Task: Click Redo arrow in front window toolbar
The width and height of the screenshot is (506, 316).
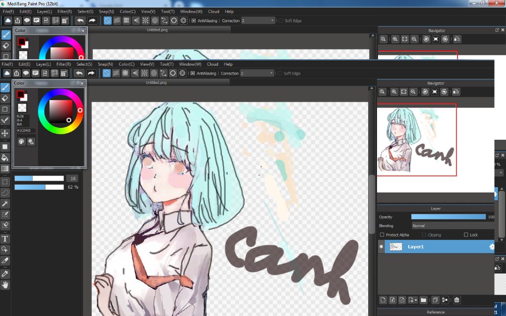Action: coord(91,73)
